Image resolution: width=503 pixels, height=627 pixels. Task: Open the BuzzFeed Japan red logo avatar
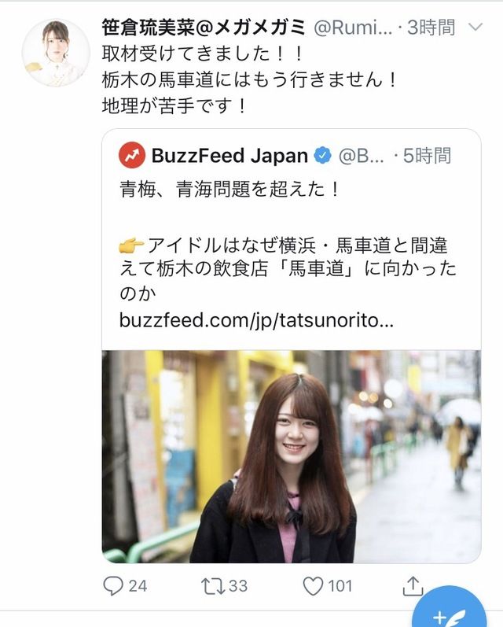point(132,155)
